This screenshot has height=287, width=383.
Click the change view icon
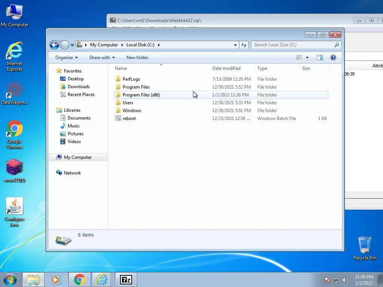[x=299, y=58]
